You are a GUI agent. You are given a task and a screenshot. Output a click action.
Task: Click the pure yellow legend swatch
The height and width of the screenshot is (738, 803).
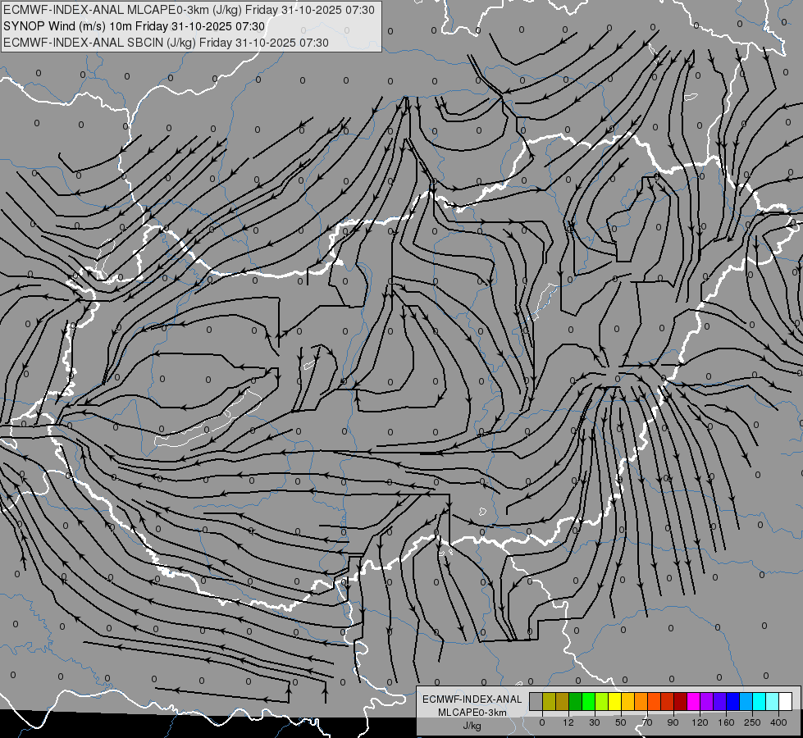[x=614, y=701]
